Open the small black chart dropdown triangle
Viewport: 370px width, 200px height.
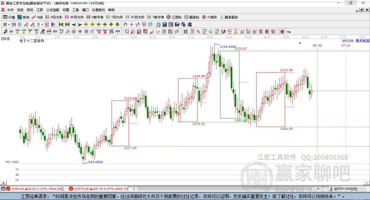300,43
